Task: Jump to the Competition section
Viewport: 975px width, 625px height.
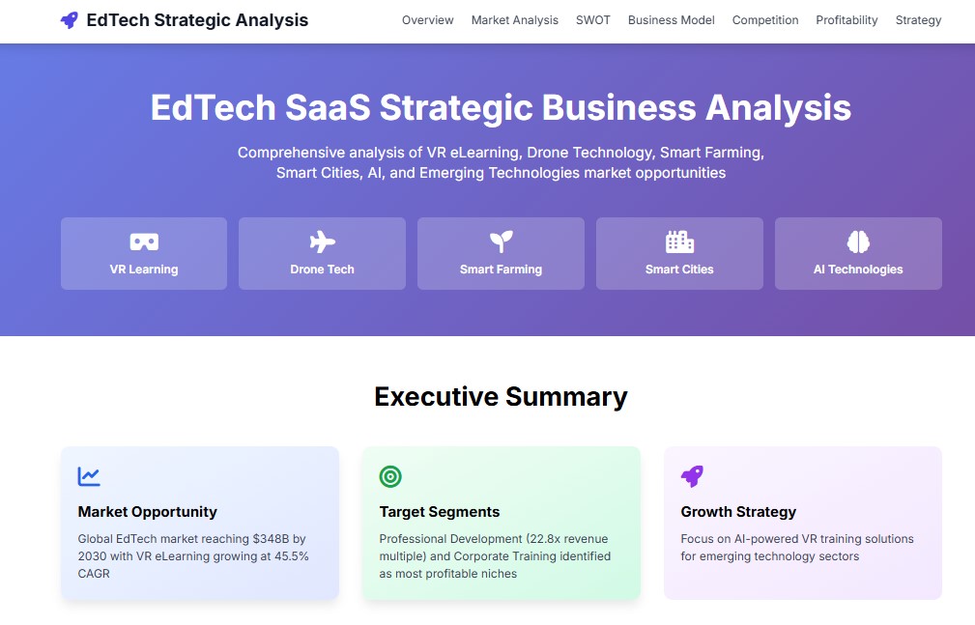Action: click(765, 20)
